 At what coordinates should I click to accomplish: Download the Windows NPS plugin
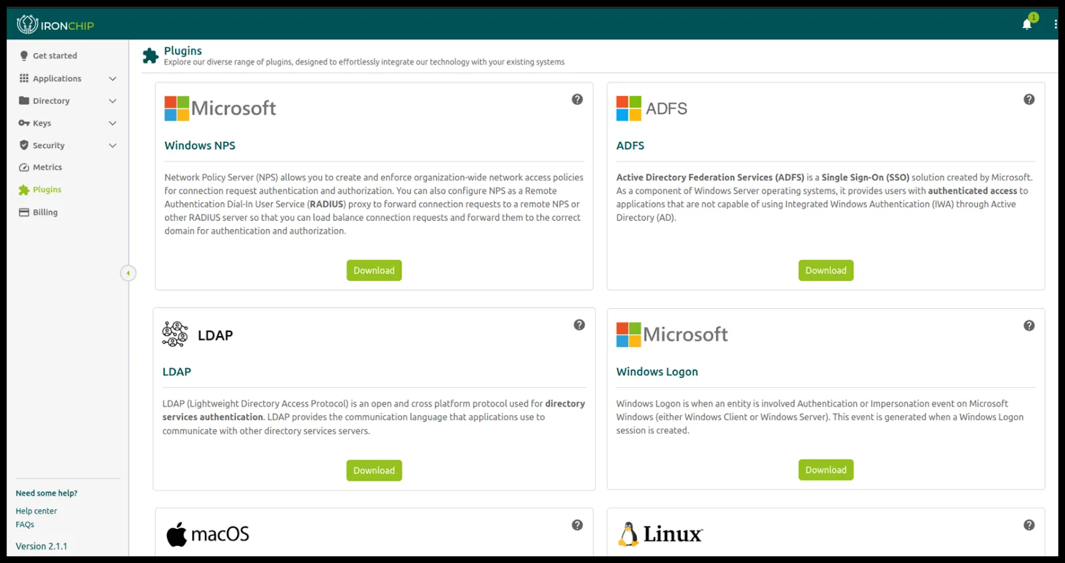tap(374, 270)
